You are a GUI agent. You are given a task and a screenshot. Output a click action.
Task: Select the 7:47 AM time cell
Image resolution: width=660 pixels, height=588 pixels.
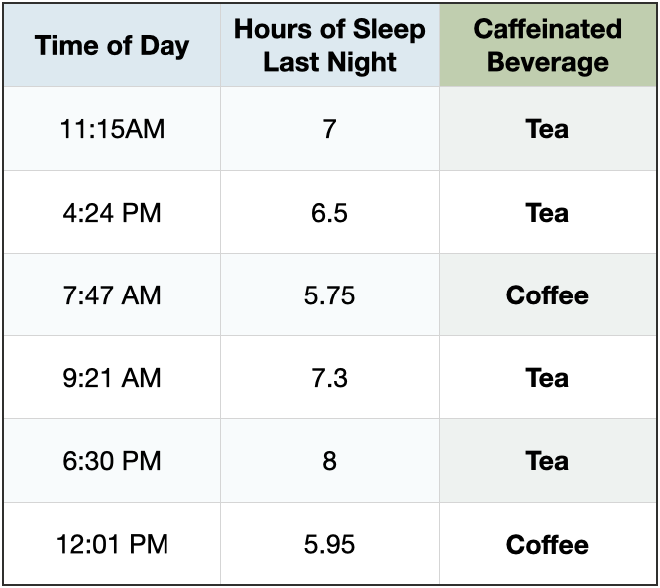(112, 295)
